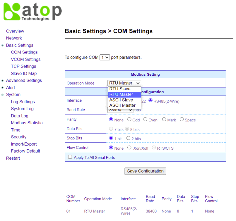Image resolution: width=236 pixels, height=221 pixels.
Task: Open the Overview page
Action: tap(15, 31)
